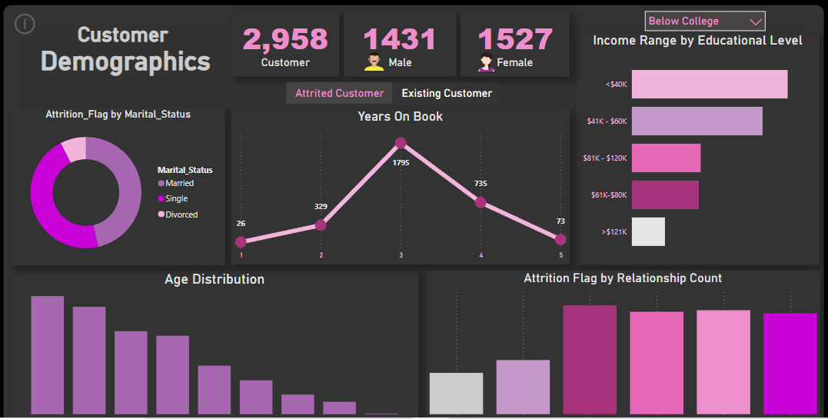Toggle the Existing Customer filter
Screen dimensions: 828x419
click(x=447, y=93)
